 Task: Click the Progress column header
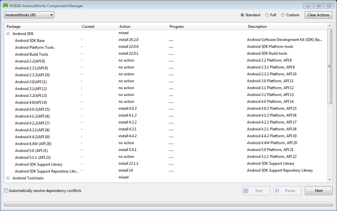coord(207,26)
